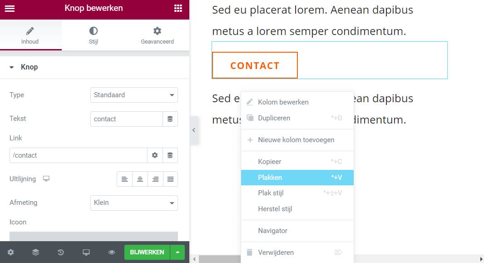Set alignment to center
484x263 pixels.
[x=140, y=179]
